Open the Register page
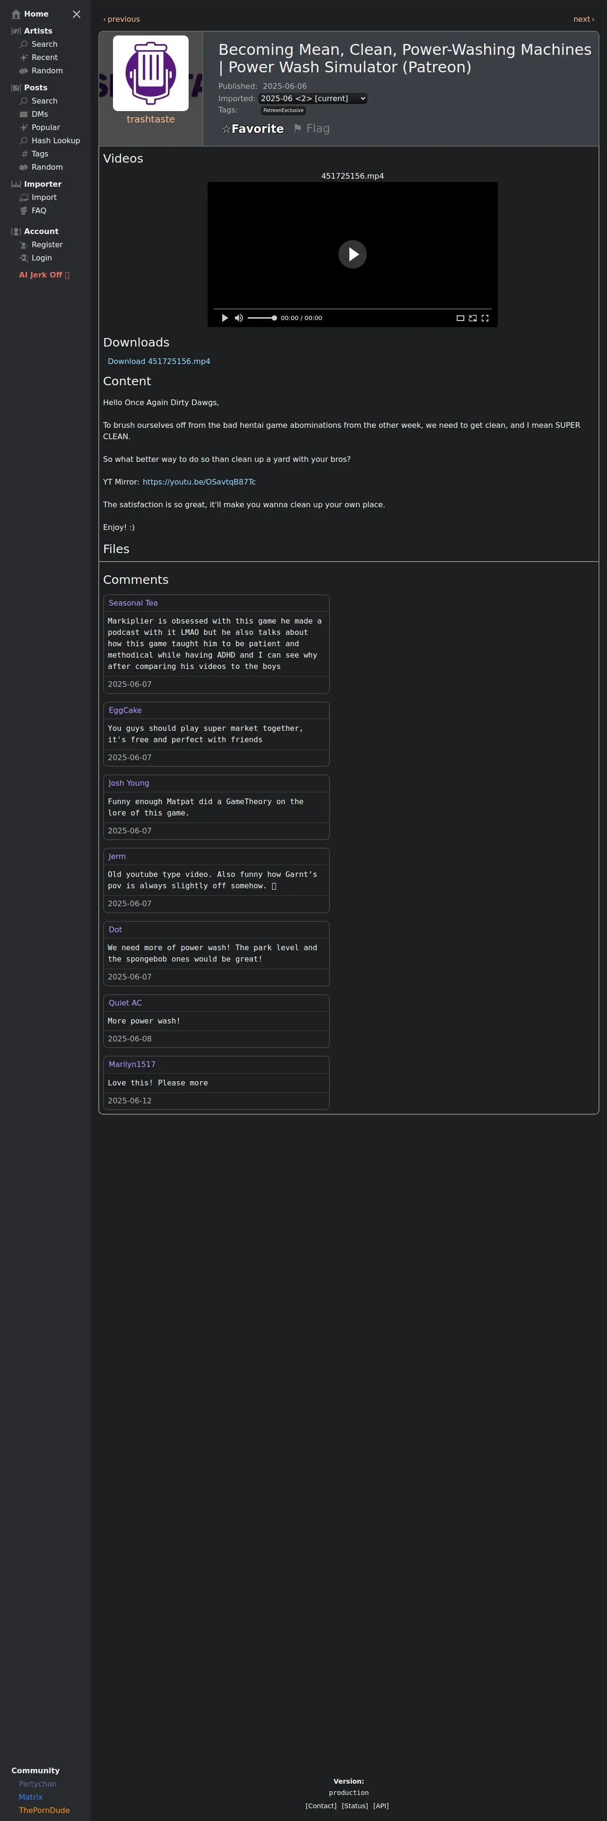Viewport: 607px width, 1821px height. 47,245
